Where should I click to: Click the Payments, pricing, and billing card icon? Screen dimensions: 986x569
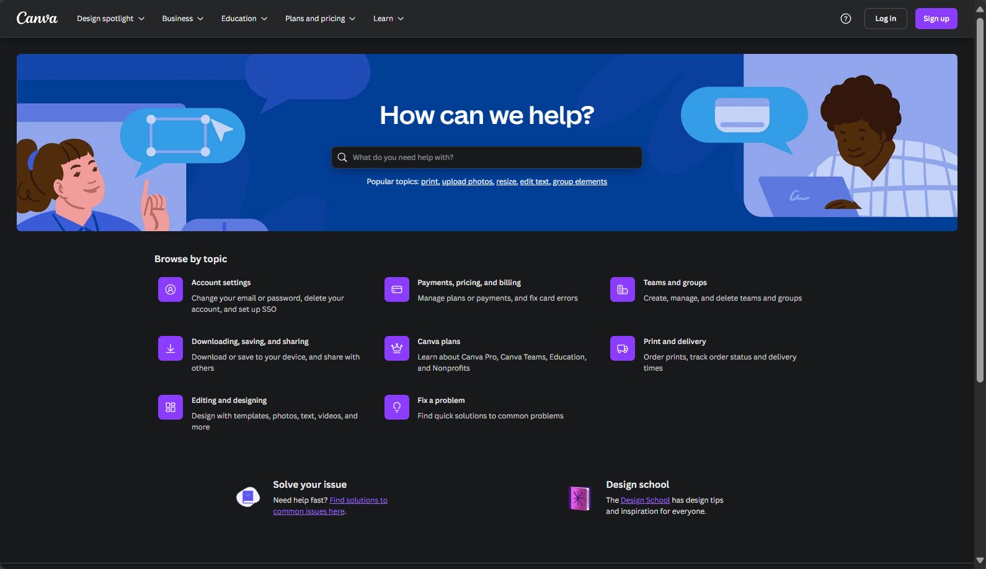tap(397, 289)
